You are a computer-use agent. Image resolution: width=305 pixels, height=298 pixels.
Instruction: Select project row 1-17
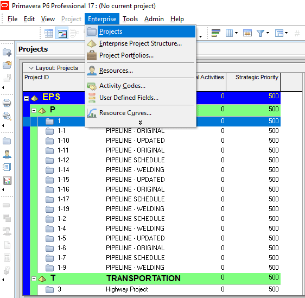(159, 199)
